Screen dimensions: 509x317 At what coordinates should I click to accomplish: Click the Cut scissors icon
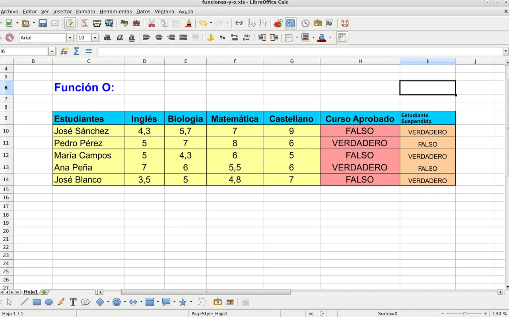tap(152, 23)
